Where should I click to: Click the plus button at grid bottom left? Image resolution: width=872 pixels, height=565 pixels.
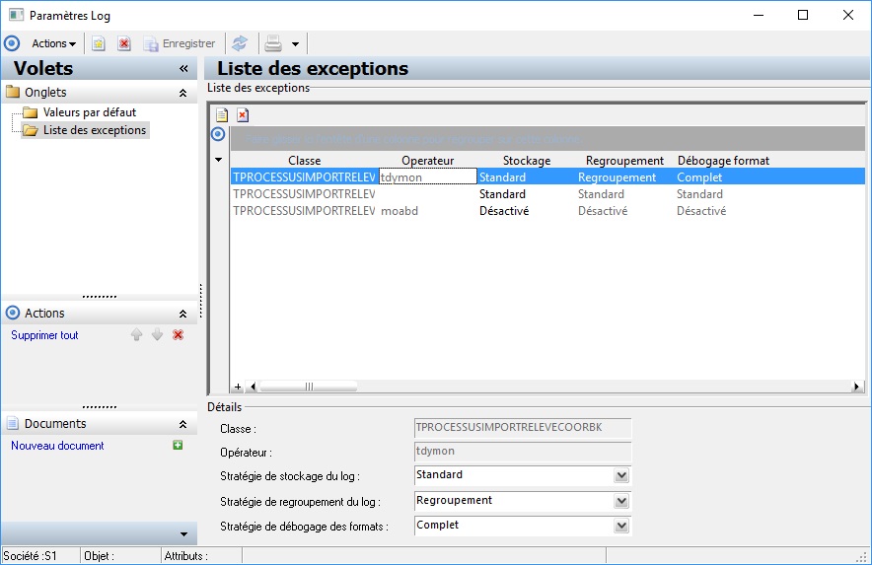[x=238, y=387]
